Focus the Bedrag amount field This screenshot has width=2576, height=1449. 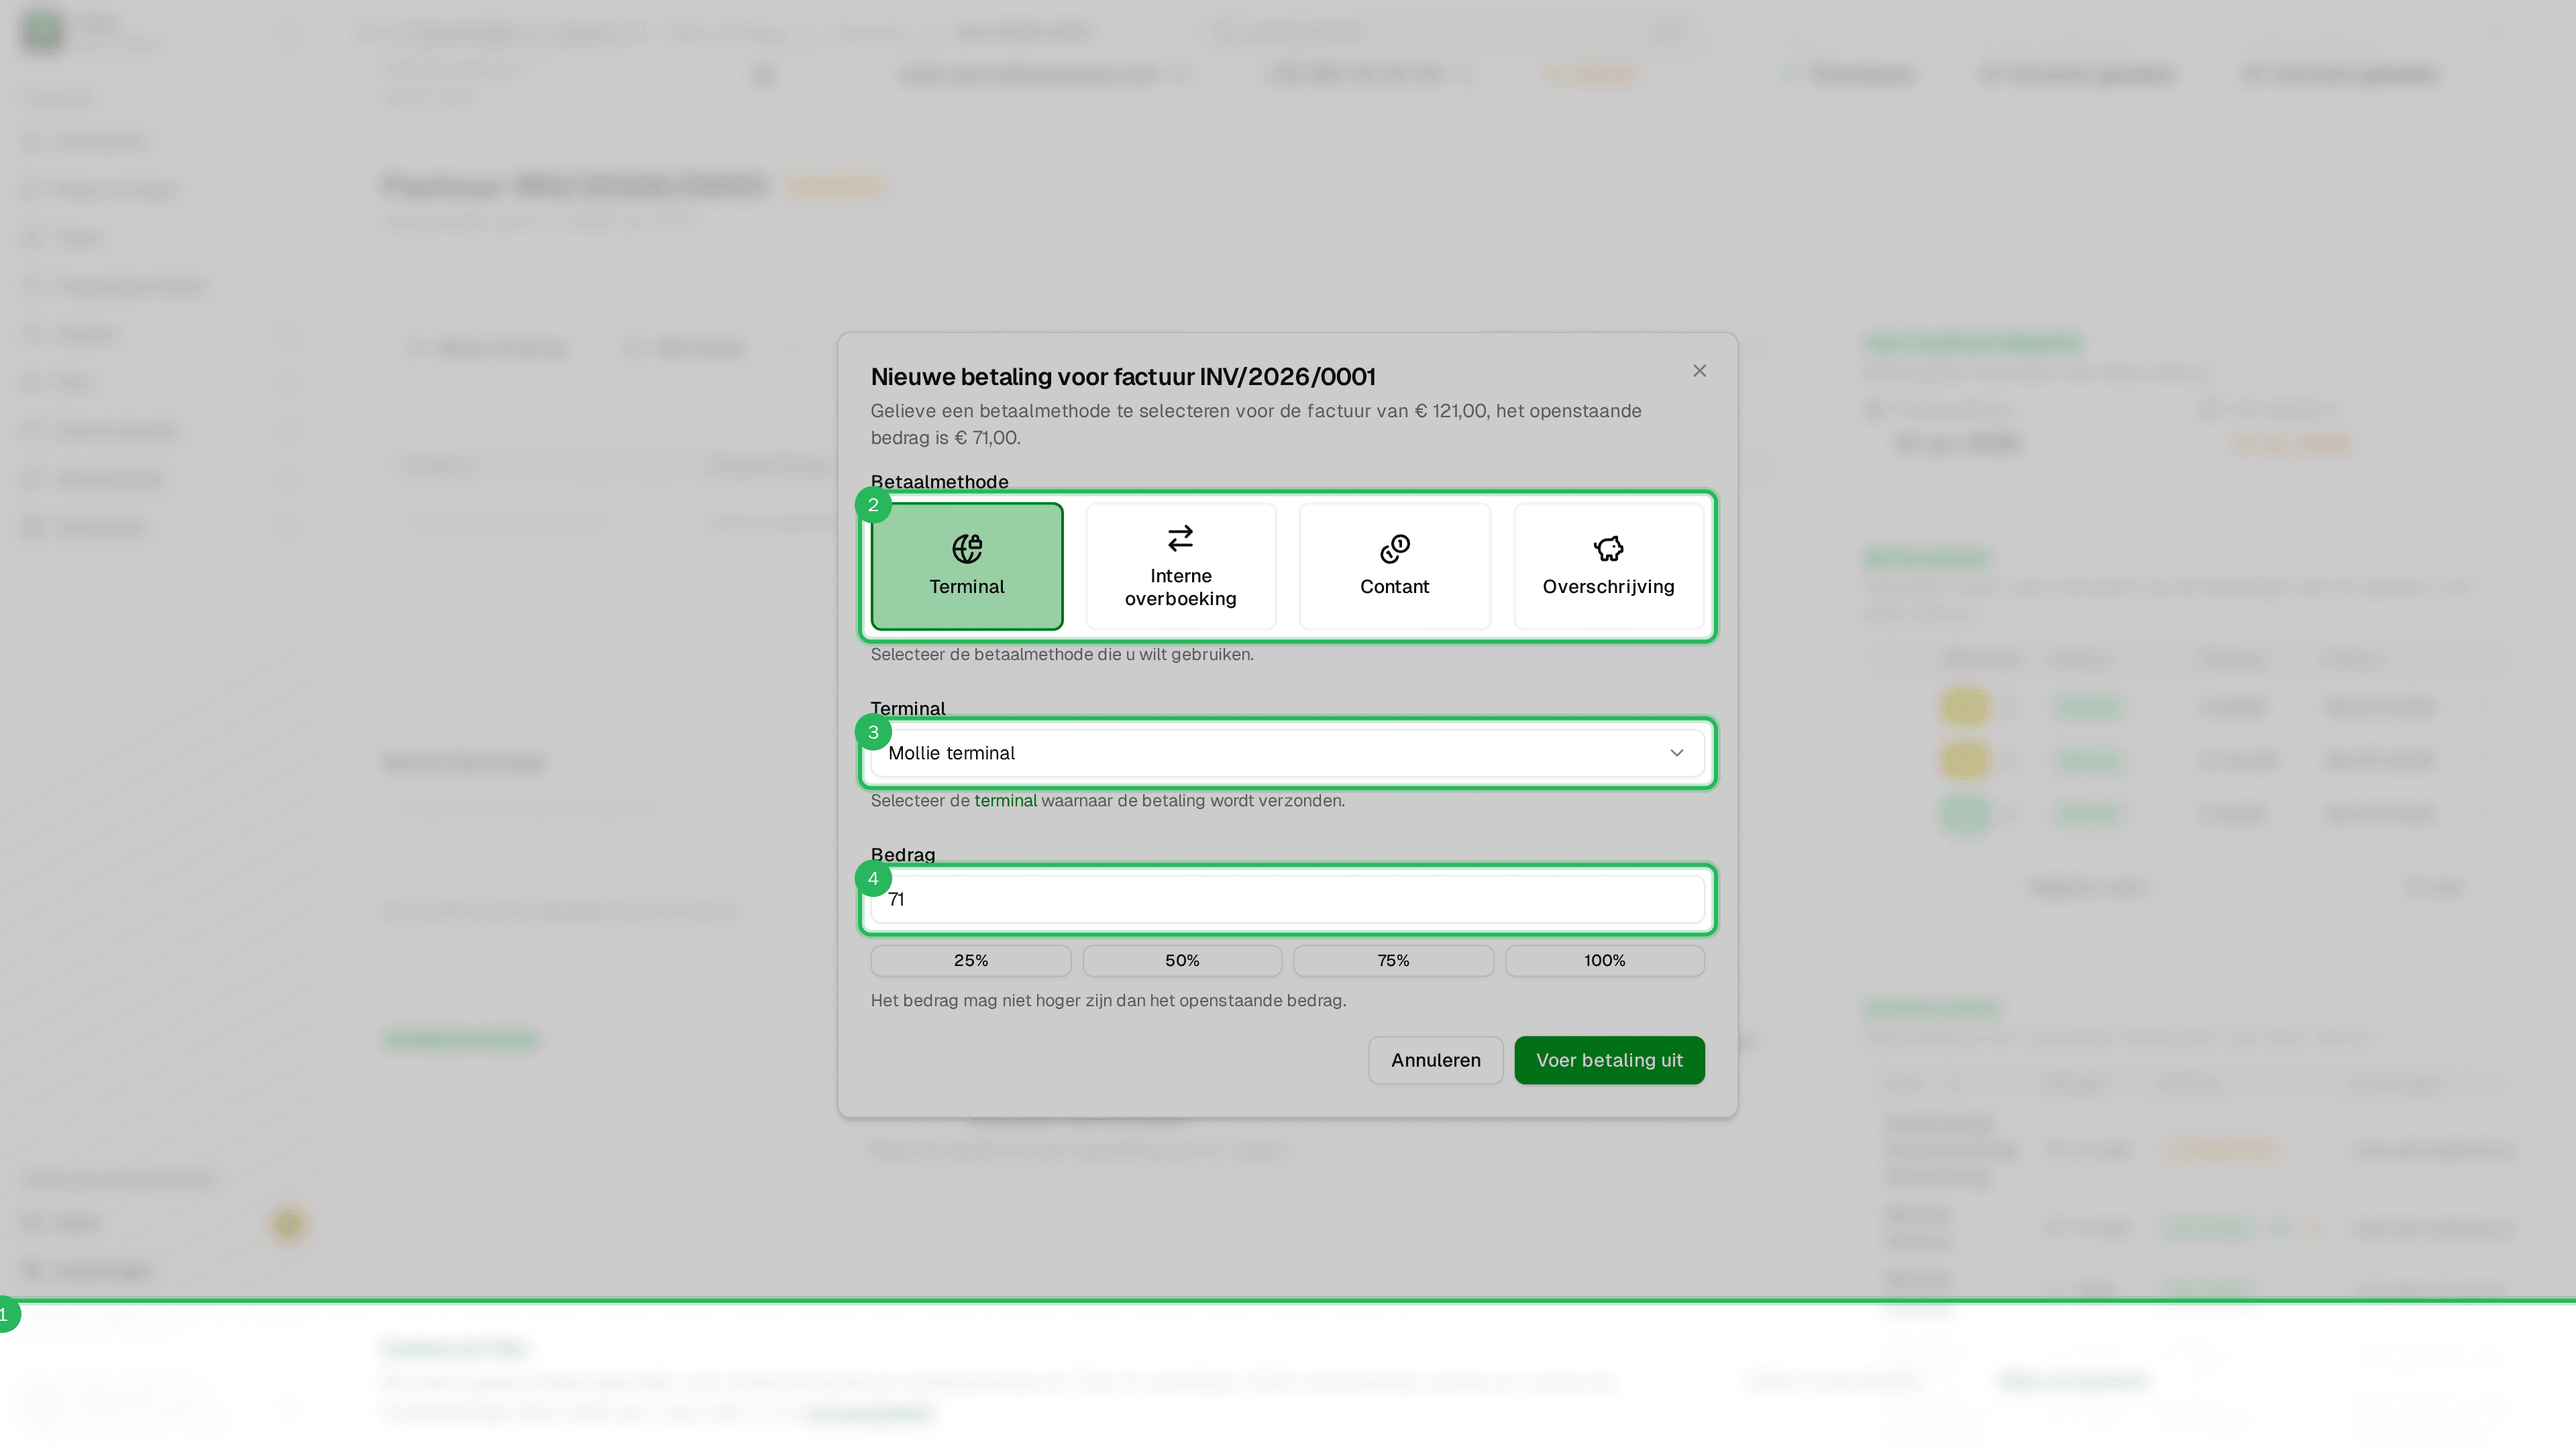pyautogui.click(x=1287, y=899)
